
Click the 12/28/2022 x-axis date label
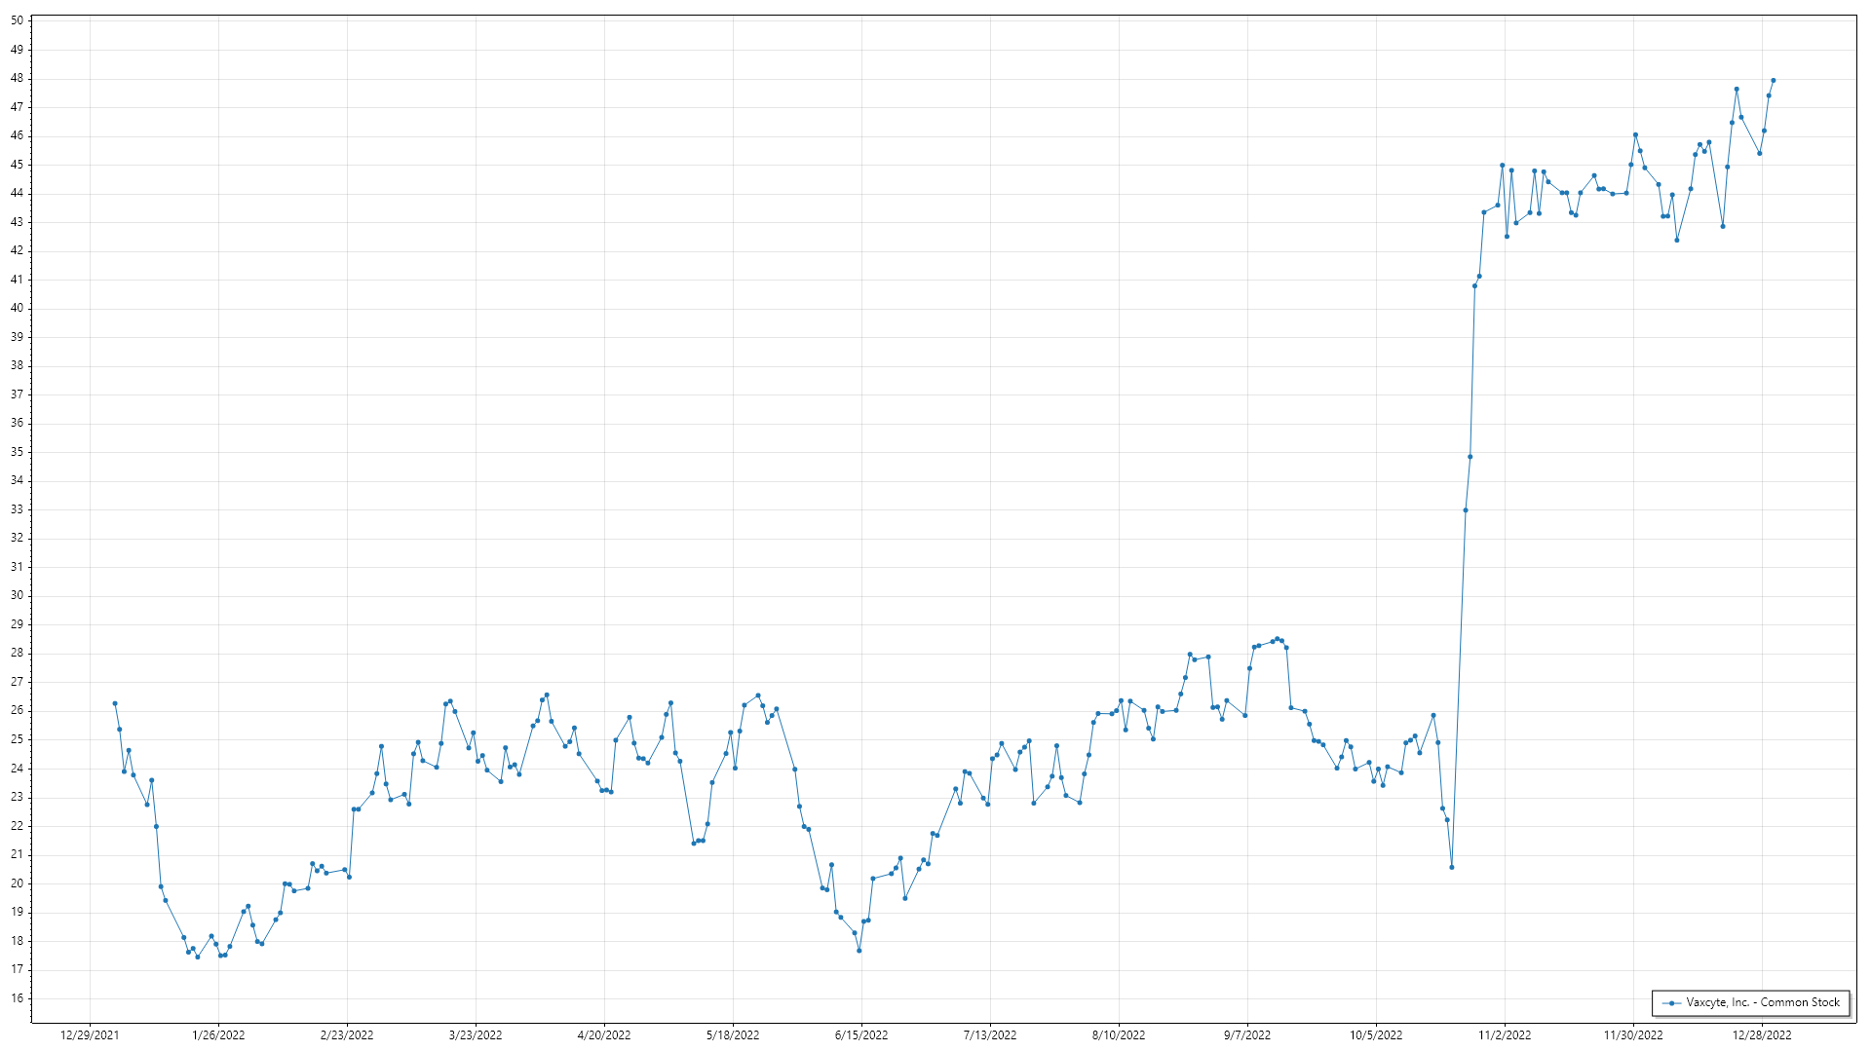[1762, 1035]
